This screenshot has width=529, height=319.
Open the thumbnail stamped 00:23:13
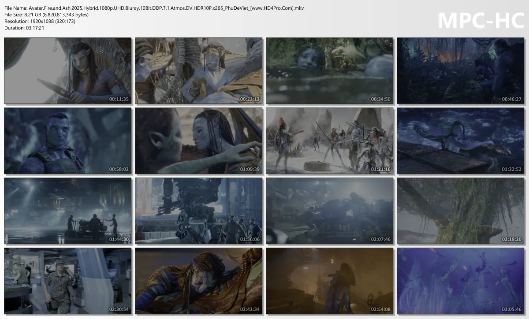click(198, 70)
